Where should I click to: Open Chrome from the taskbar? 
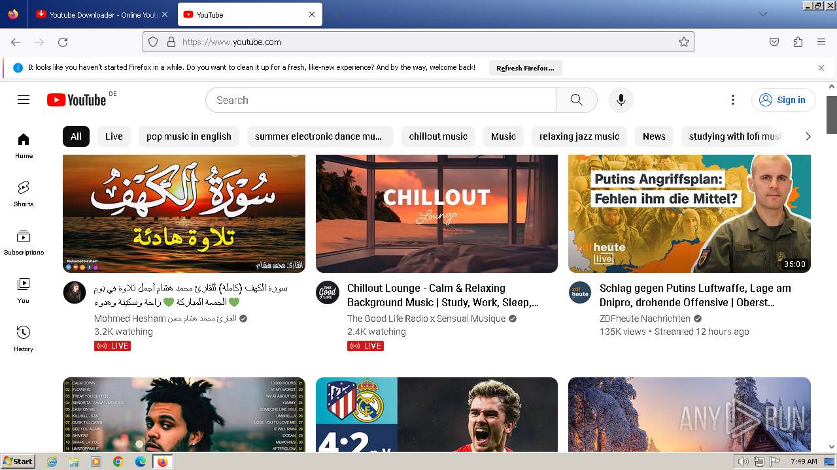118,462
